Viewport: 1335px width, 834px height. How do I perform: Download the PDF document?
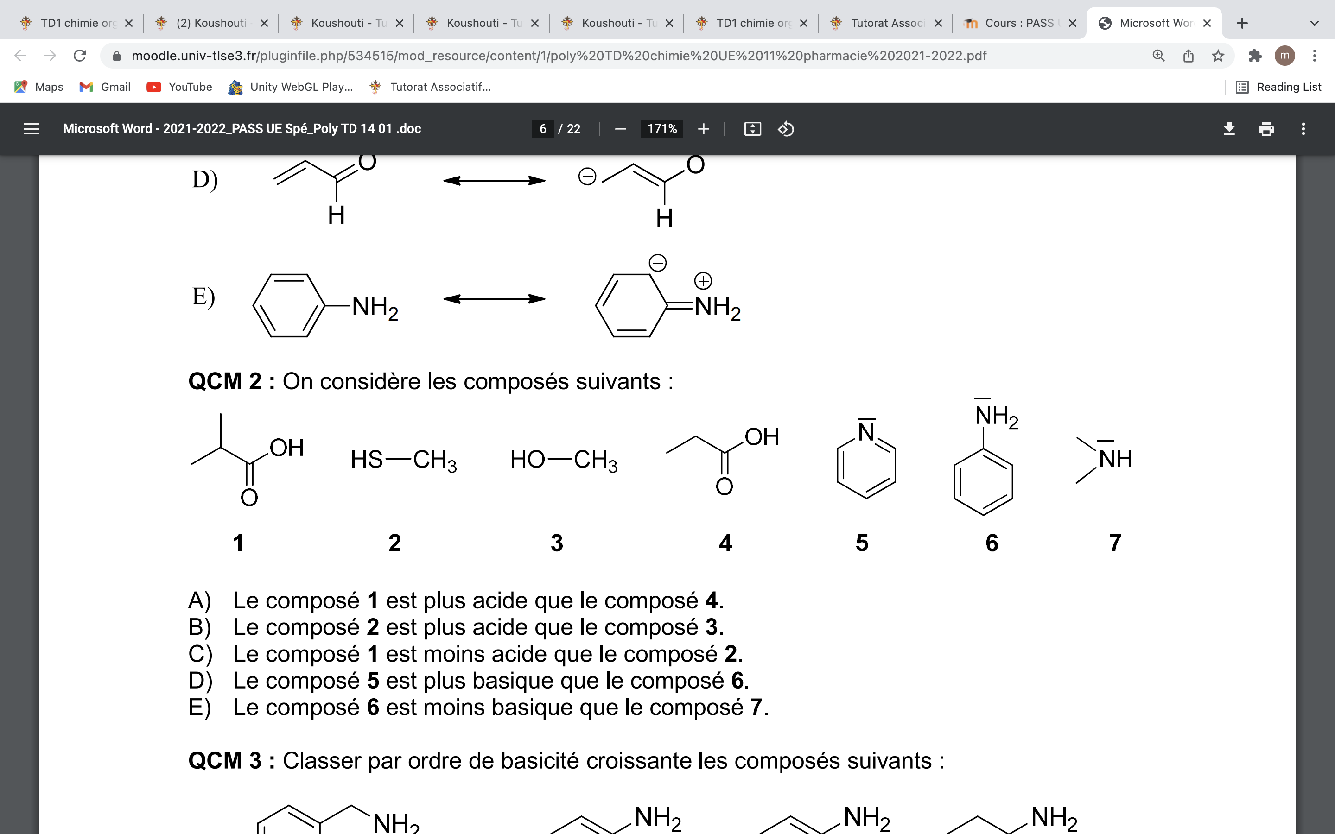tap(1228, 128)
